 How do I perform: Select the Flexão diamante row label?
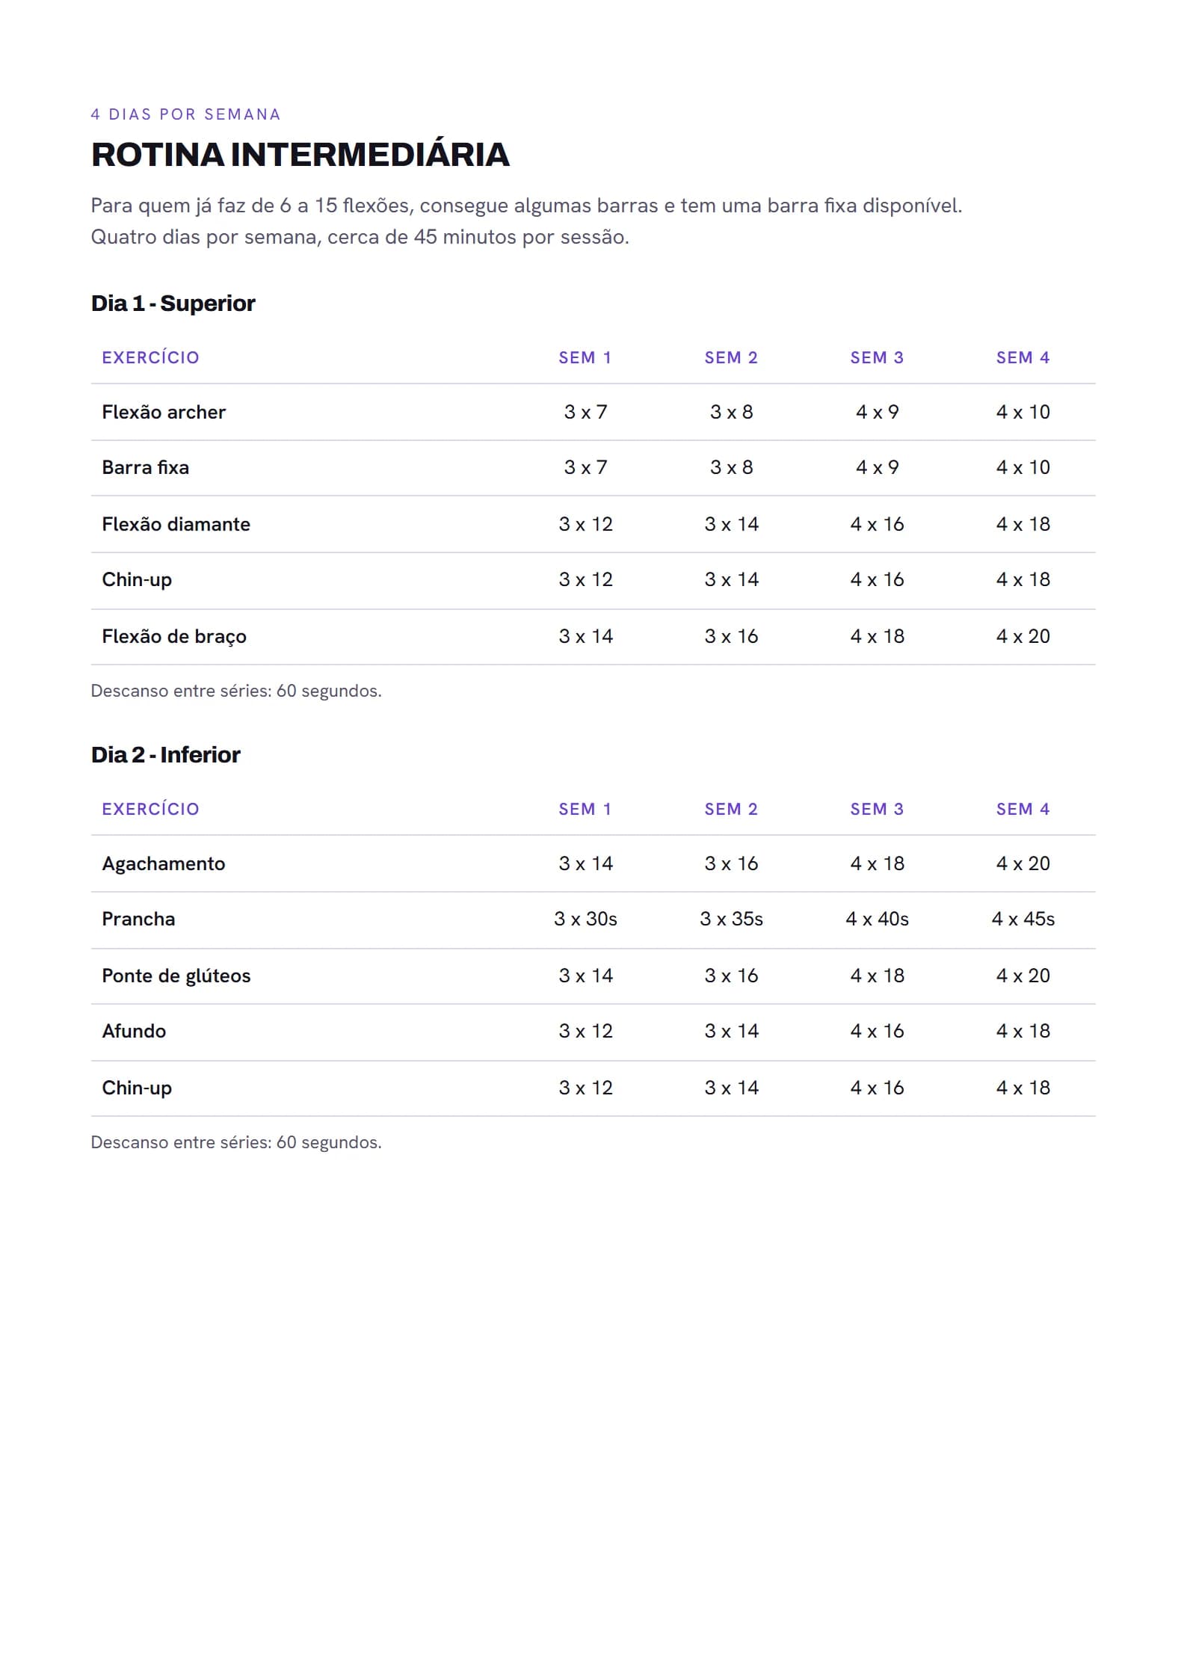point(176,524)
